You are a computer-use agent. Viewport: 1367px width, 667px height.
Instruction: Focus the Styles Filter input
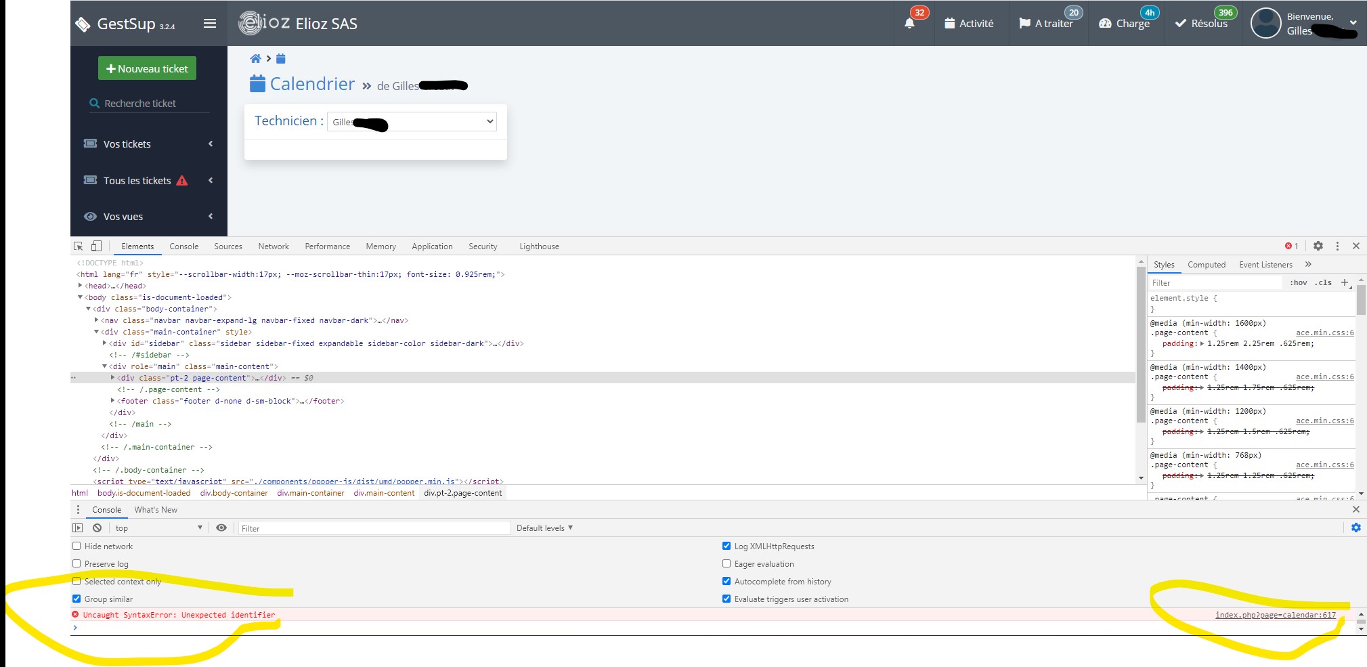point(1215,283)
